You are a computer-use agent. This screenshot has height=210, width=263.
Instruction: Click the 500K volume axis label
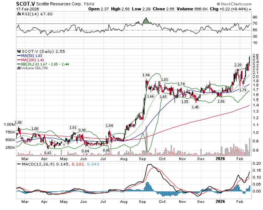(10, 140)
